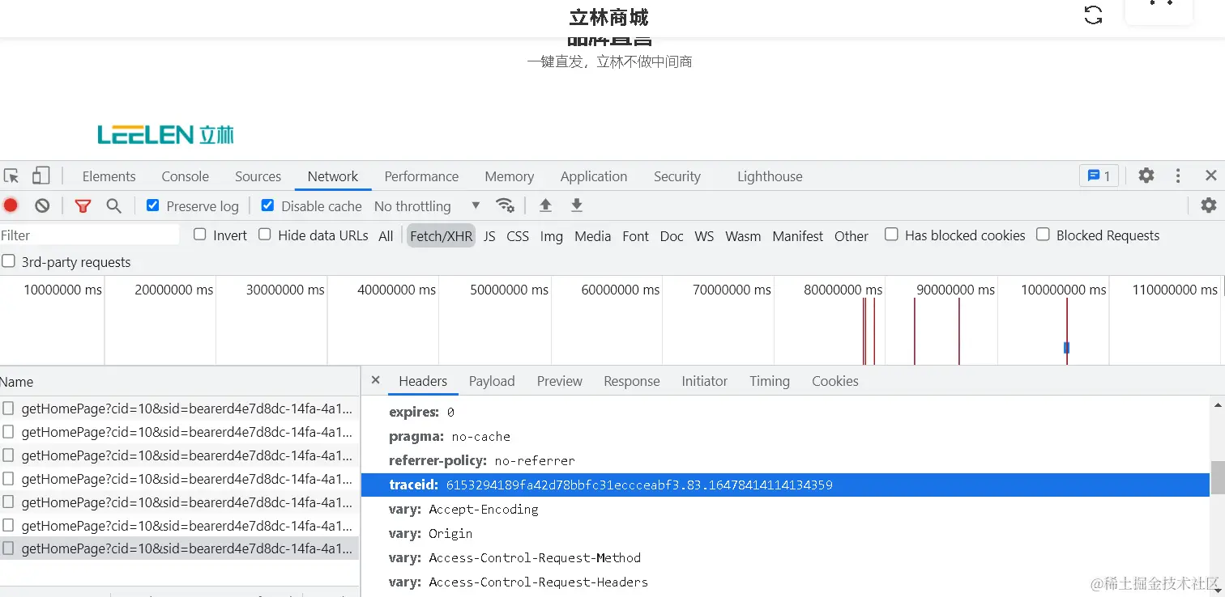Viewport: 1225px width, 597px height.
Task: Click the page refresh icon beside 立林商城
Action: point(1093,15)
